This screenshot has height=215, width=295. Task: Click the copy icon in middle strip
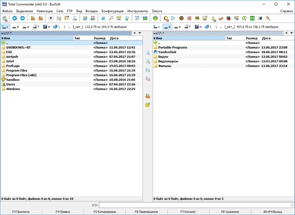148,70
